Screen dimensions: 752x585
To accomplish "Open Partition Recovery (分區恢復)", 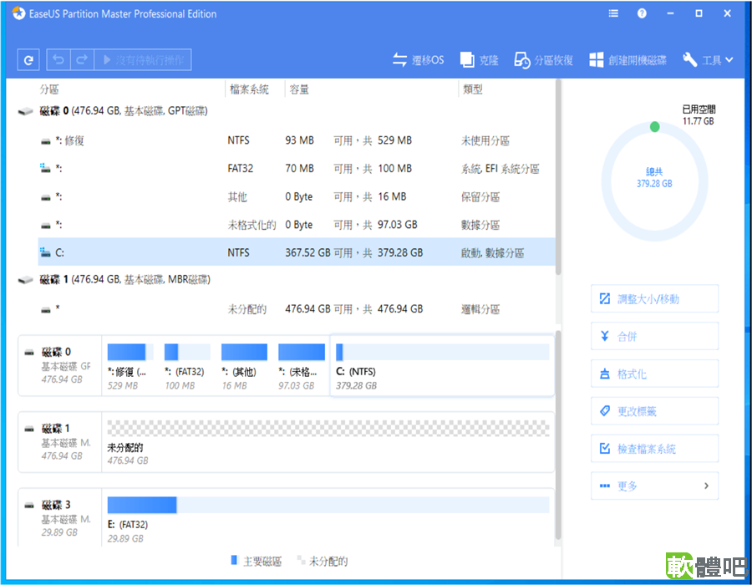I will (543, 60).
